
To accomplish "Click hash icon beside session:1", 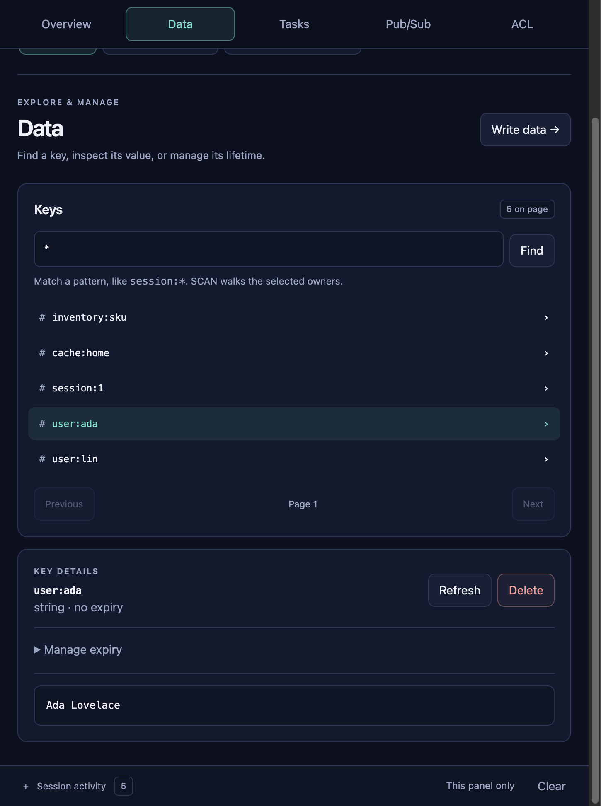I will [42, 388].
